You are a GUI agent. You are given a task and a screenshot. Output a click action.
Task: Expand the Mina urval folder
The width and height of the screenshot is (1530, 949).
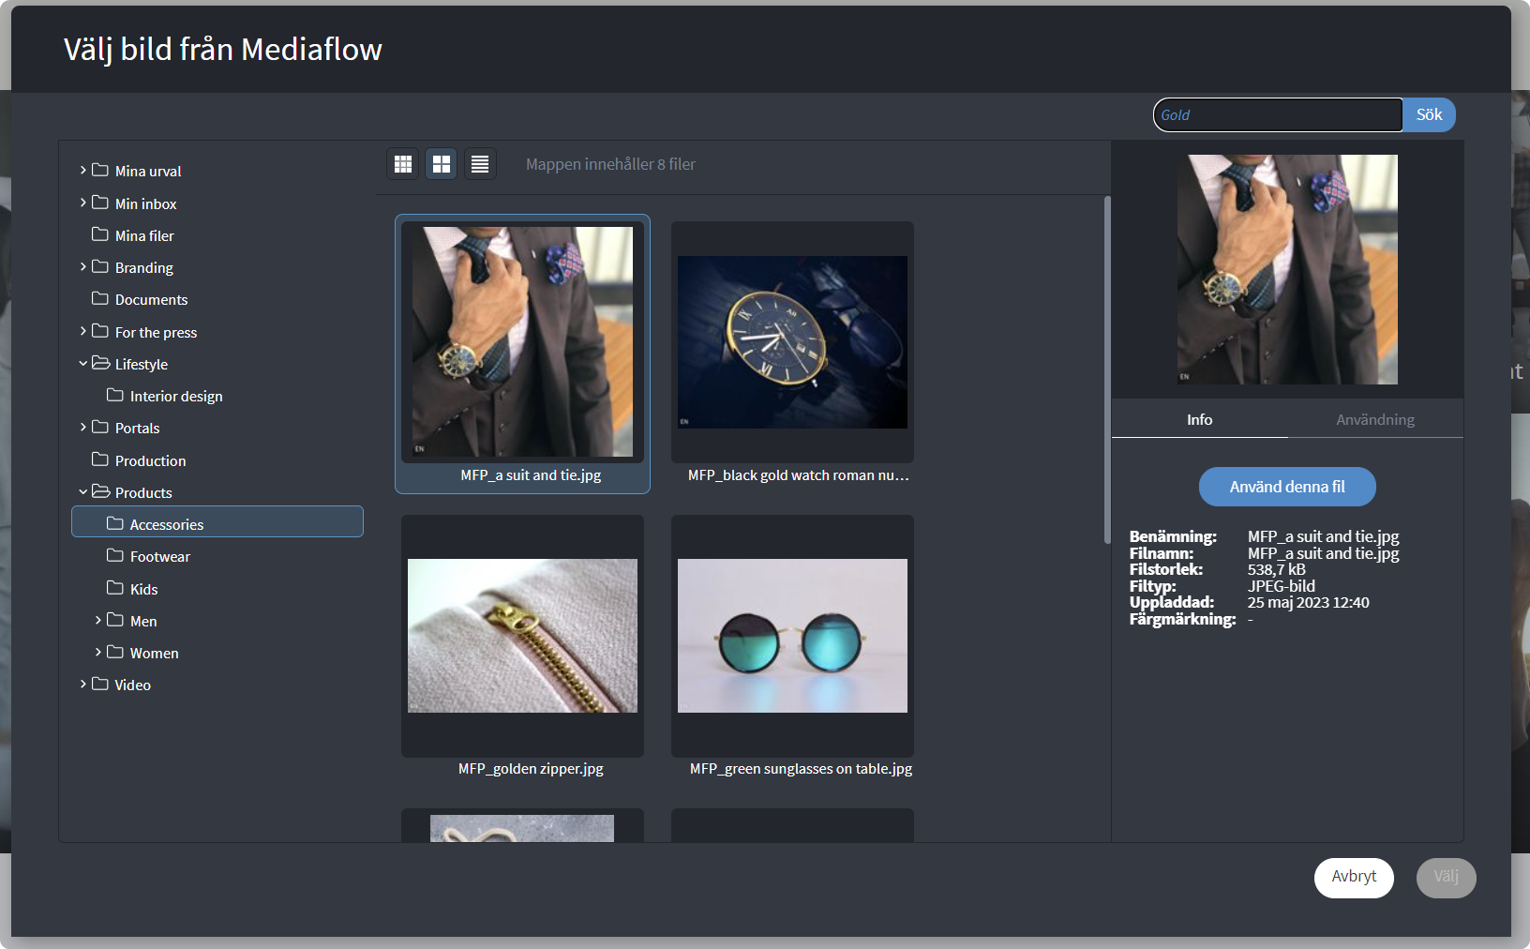point(82,171)
